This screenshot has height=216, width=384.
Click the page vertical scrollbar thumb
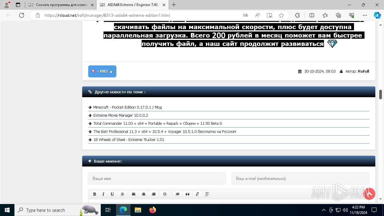coord(380,94)
